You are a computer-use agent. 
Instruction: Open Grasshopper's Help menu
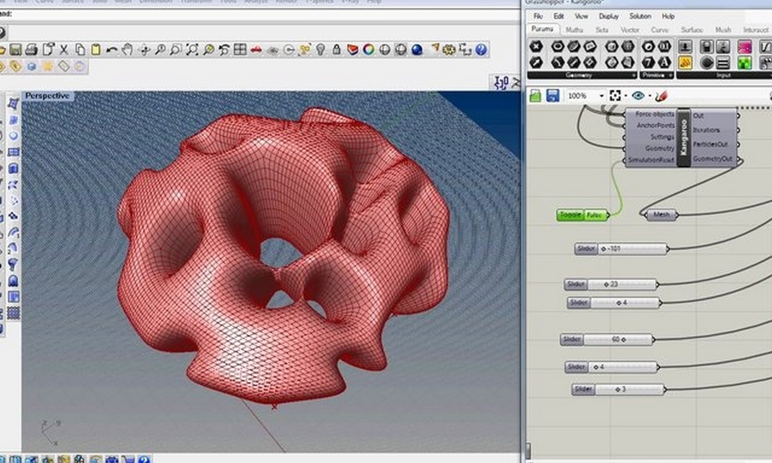pyautogui.click(x=668, y=16)
